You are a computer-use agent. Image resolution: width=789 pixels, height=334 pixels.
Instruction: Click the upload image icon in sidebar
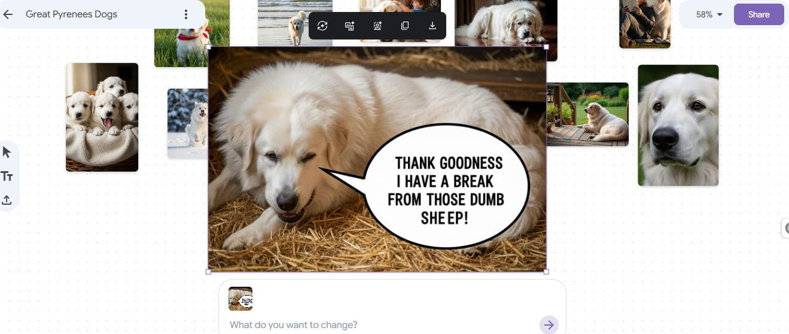point(7,200)
